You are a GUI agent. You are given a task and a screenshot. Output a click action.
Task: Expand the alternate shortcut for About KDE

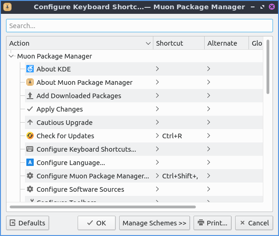coord(209,69)
